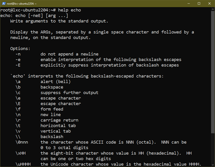Close the terminal window
This screenshot has width=215, height=167.
(x=209, y=3)
